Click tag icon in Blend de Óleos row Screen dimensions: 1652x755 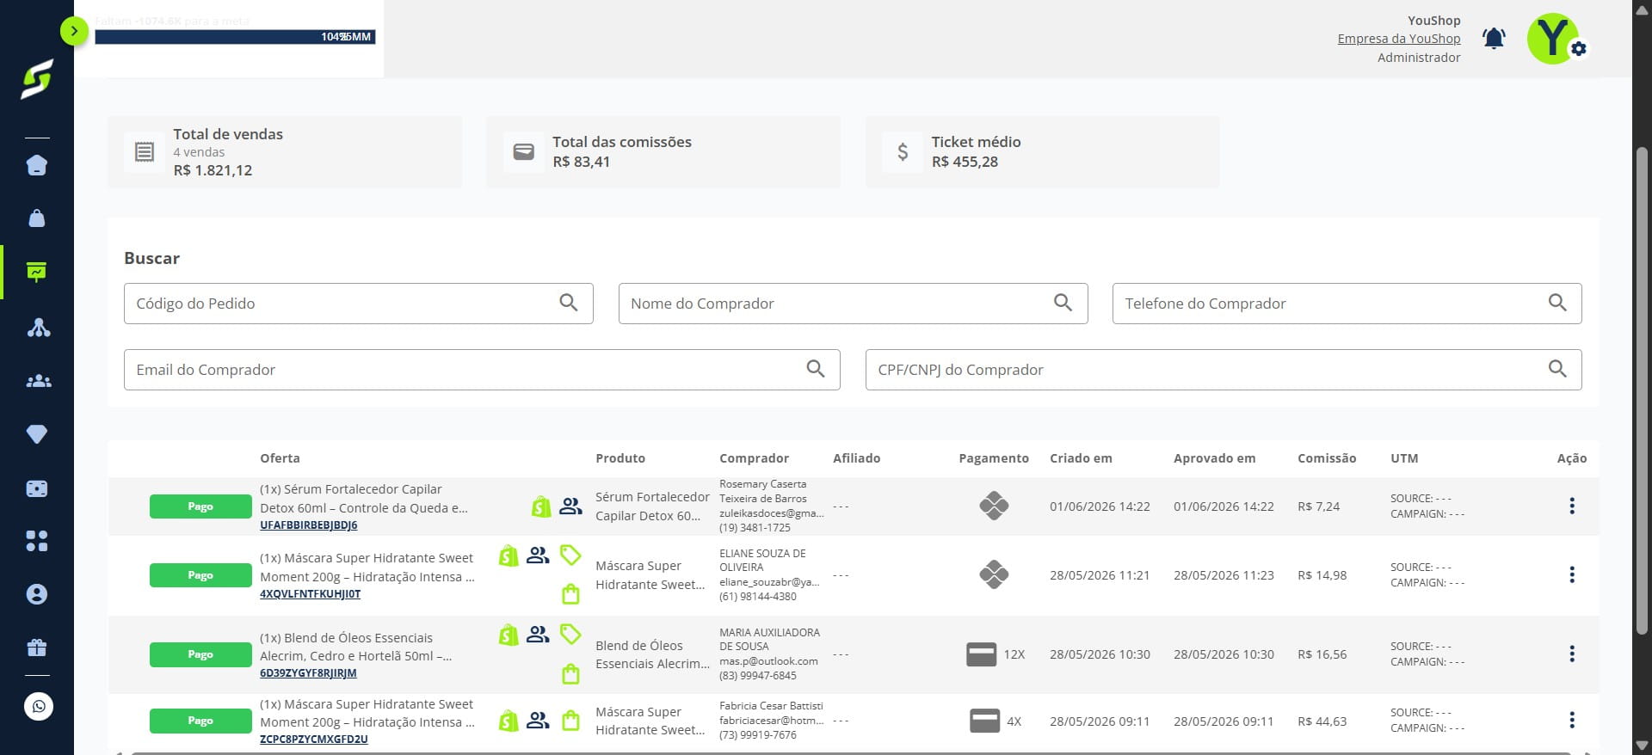570,635
